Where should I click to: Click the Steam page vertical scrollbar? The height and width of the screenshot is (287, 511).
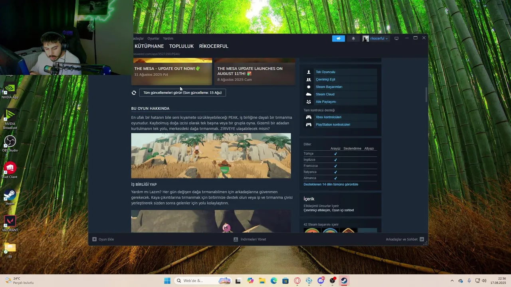click(426, 94)
